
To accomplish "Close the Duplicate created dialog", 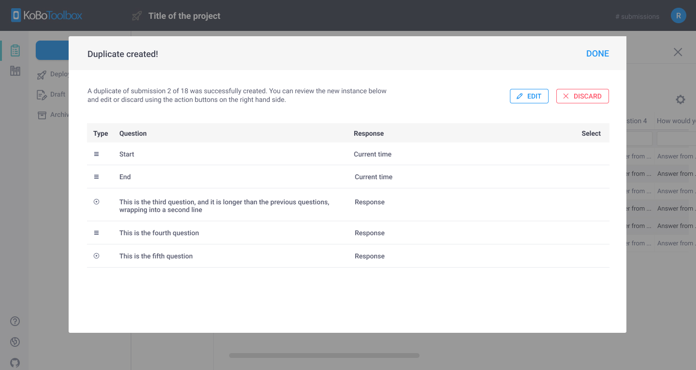I will pyautogui.click(x=678, y=52).
